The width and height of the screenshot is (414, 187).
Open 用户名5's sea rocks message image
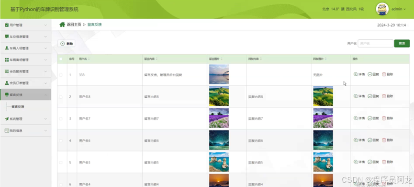click(x=219, y=162)
